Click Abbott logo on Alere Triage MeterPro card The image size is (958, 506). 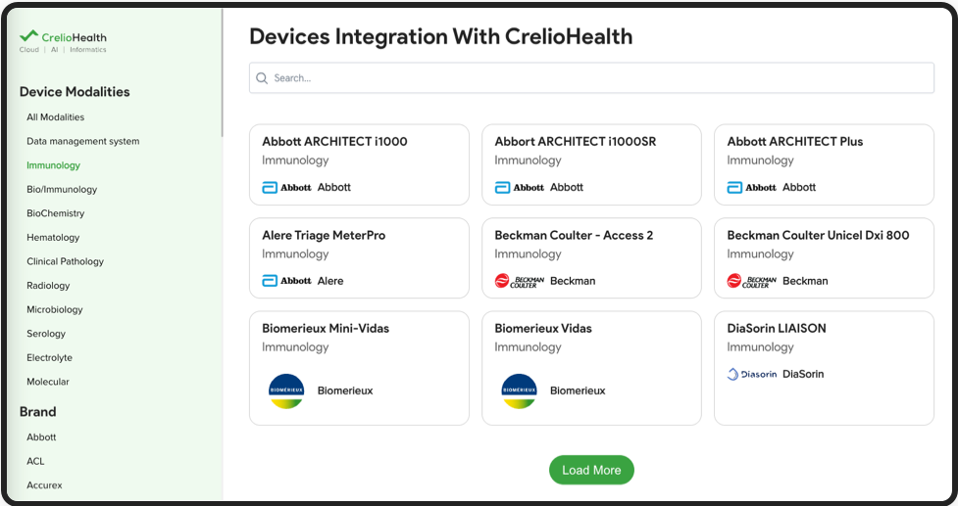tap(287, 281)
